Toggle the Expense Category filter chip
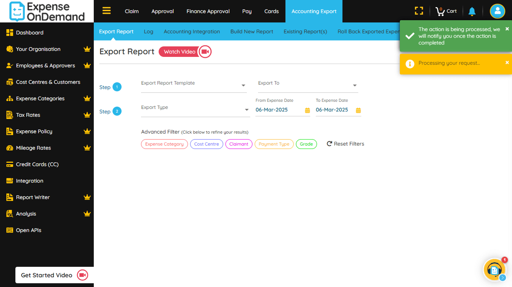Screen dimensions: 512x287 pyautogui.click(x=164, y=144)
